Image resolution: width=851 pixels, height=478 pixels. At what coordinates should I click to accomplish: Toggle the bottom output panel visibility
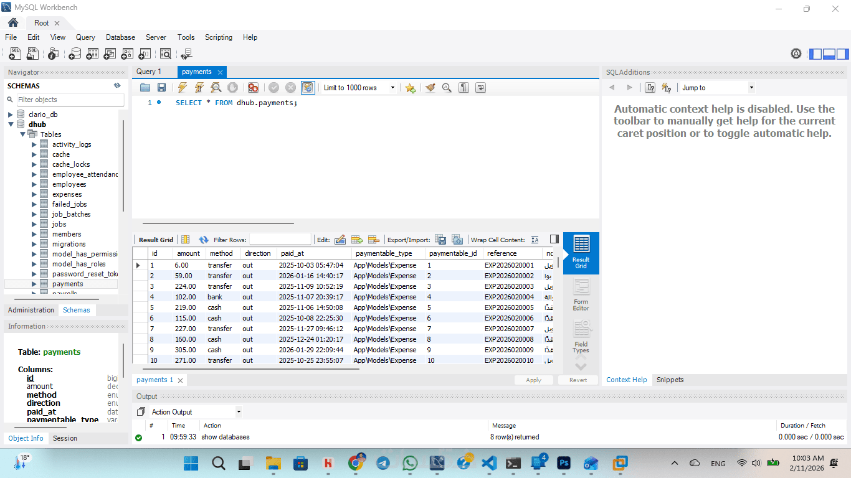829,54
